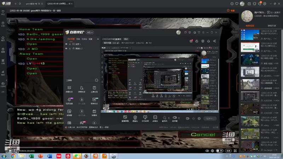Open the 弹幕列表 tab in the right panel

[272, 26]
